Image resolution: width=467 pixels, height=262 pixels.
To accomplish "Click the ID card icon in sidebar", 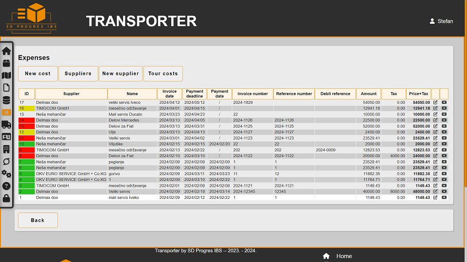I will coord(6,137).
